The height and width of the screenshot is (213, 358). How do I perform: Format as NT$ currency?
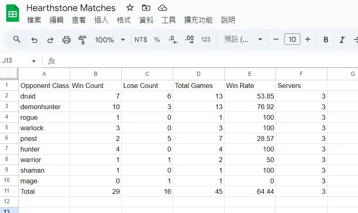pos(141,40)
